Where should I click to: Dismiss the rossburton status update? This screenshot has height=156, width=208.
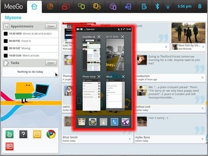(x=202, y=78)
